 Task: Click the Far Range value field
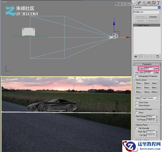pos(151,120)
